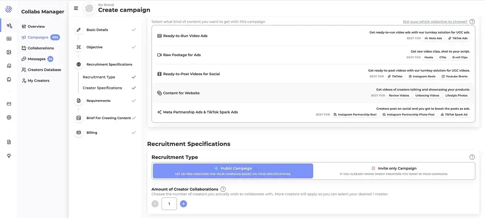
Task: Choose Public Campaign recruitment type
Action: (x=233, y=171)
